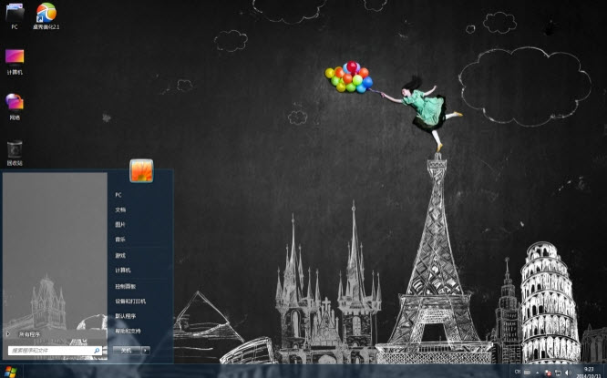Show hidden tray icons arrow
The image size is (607, 378).
538,373
